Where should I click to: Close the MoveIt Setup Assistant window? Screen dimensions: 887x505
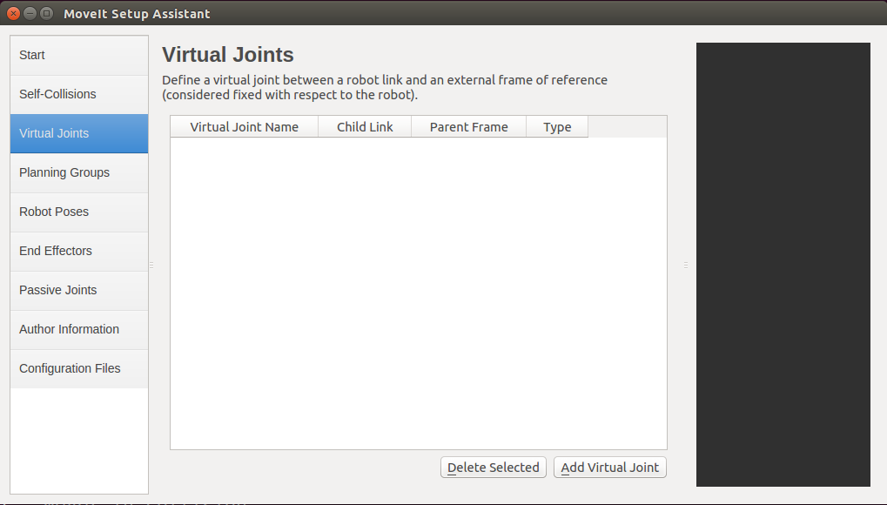[x=14, y=13]
